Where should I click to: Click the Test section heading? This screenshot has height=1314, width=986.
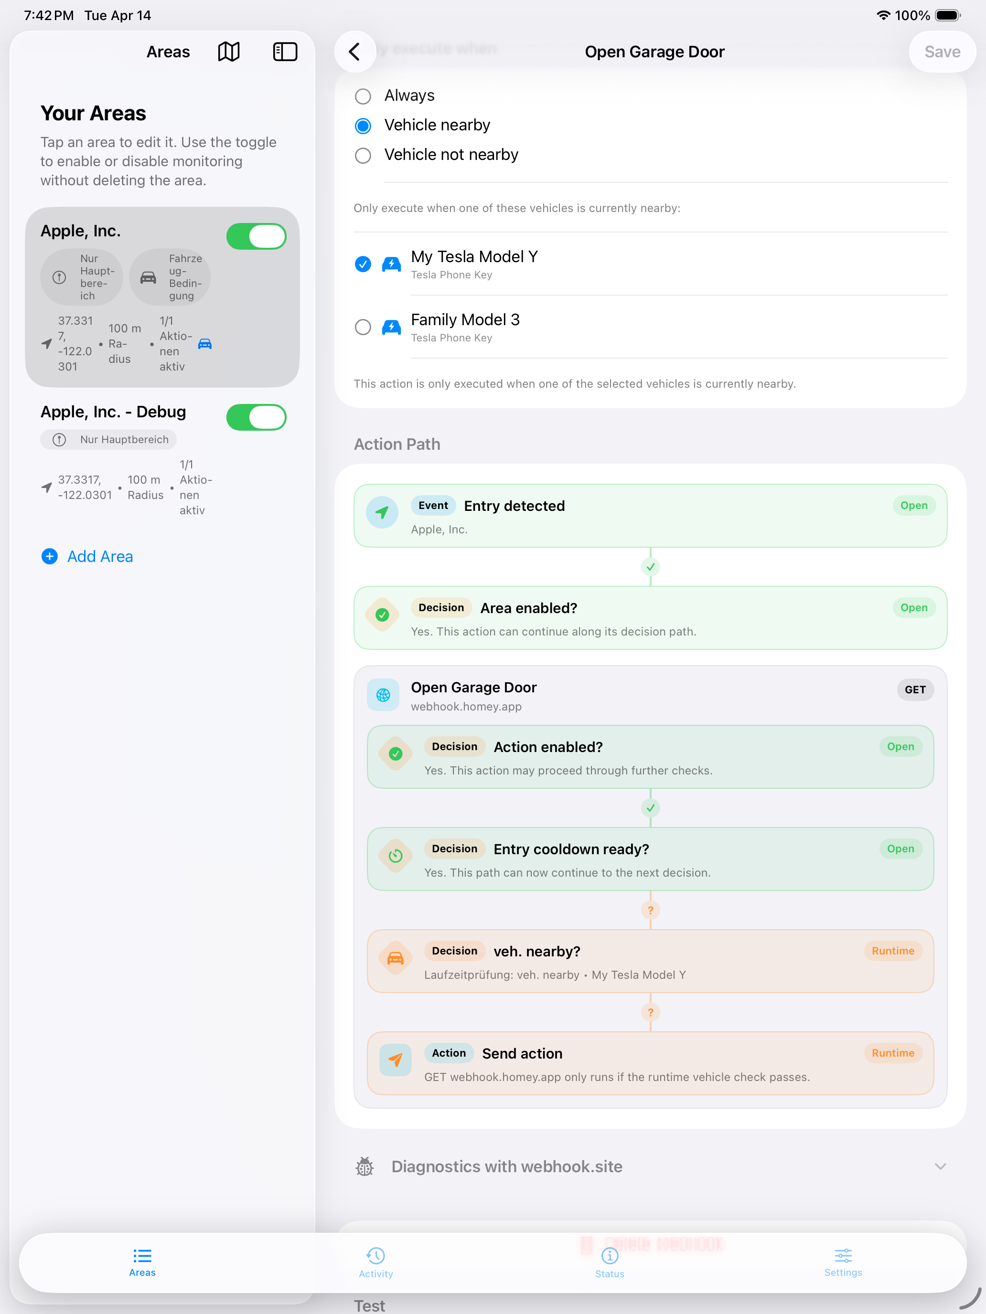[370, 1306]
